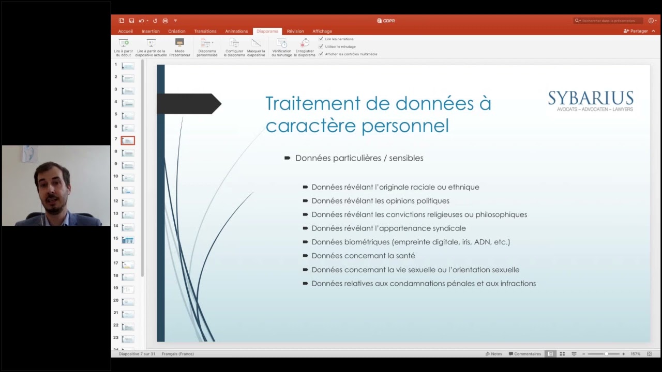Screen dimensions: 662x372
Task: Open Diaporama personnalisé menu
Action: click(207, 48)
